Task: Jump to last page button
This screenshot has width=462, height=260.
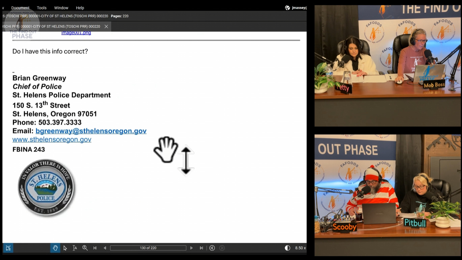Action: (x=201, y=248)
